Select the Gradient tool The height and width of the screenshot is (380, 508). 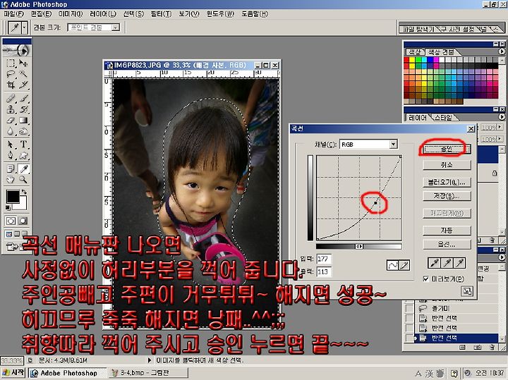23,121
